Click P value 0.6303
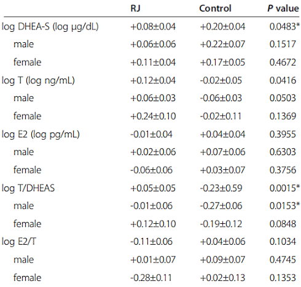Viewport: 301px width, 287px height. tap(283, 152)
